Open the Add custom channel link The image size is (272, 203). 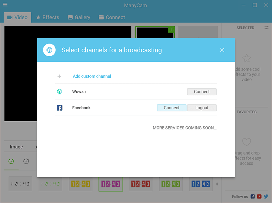(x=92, y=76)
